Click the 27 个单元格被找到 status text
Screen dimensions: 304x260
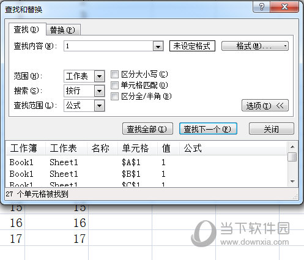pos(37,194)
